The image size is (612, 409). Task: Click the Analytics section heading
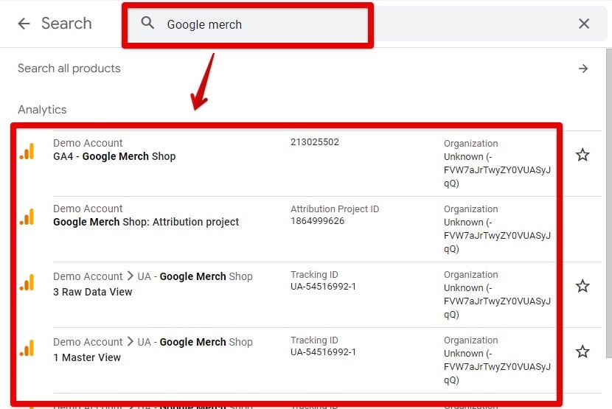click(42, 110)
